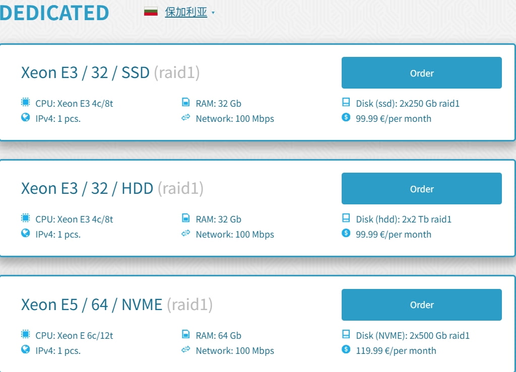Click the RAM icon beside 64 Gb
Image resolution: width=516 pixels, height=372 pixels.
pyautogui.click(x=185, y=334)
